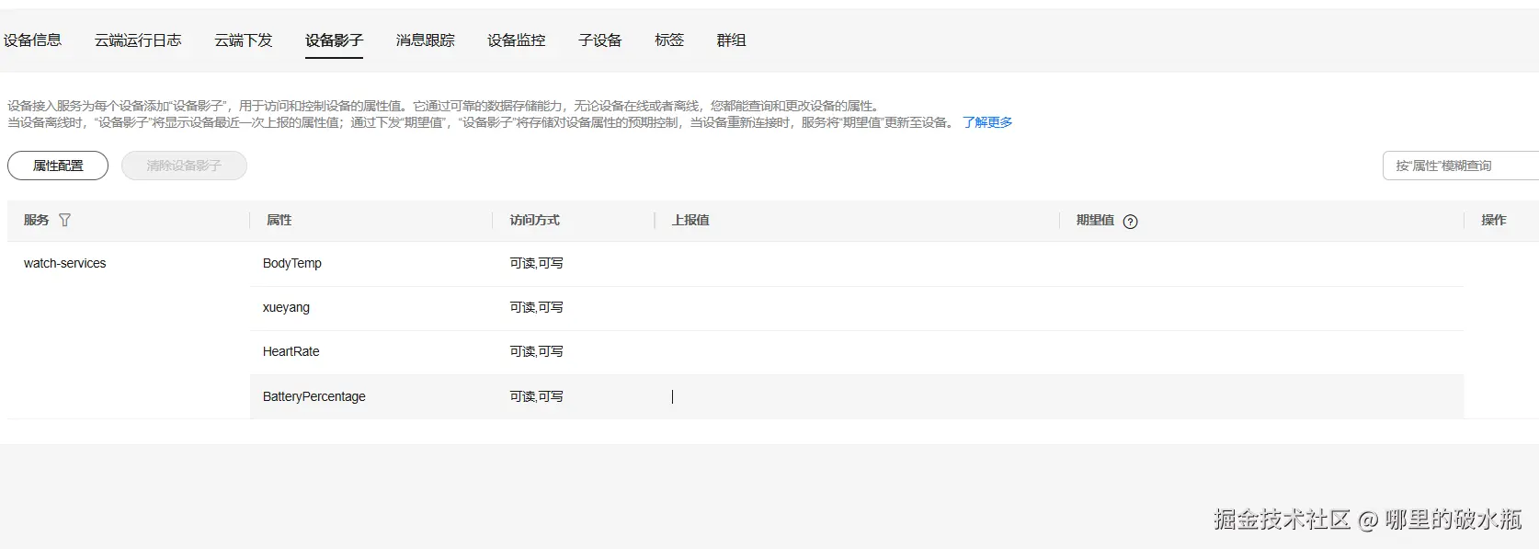Image resolution: width=1539 pixels, height=549 pixels.
Task: Go to the 标签 tab
Action: [x=669, y=40]
